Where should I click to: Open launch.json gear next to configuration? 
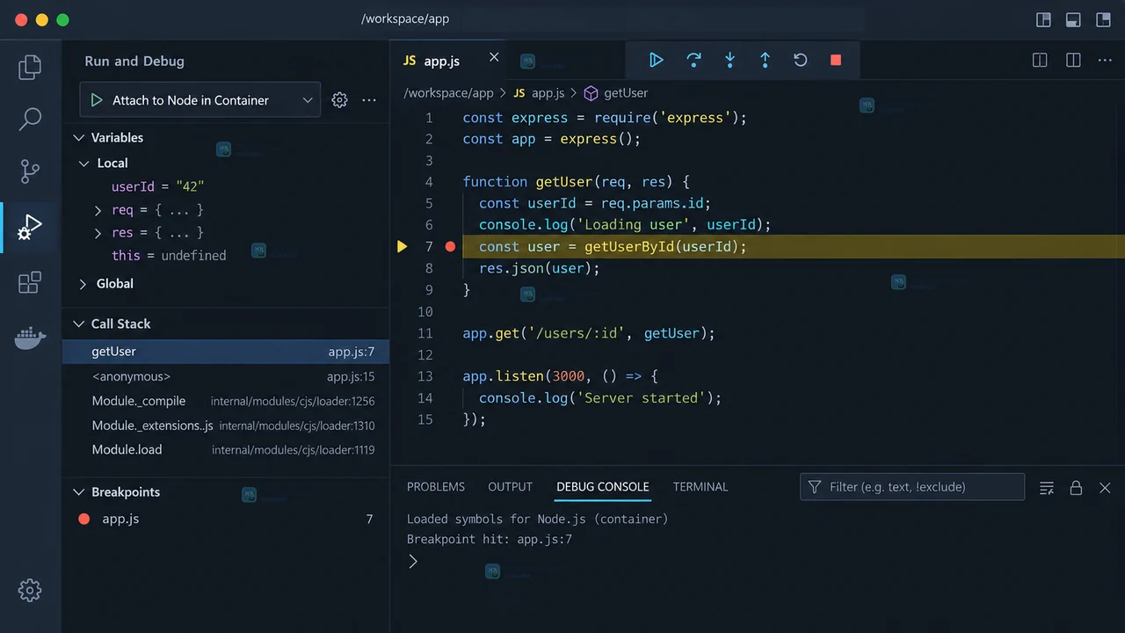(x=339, y=100)
